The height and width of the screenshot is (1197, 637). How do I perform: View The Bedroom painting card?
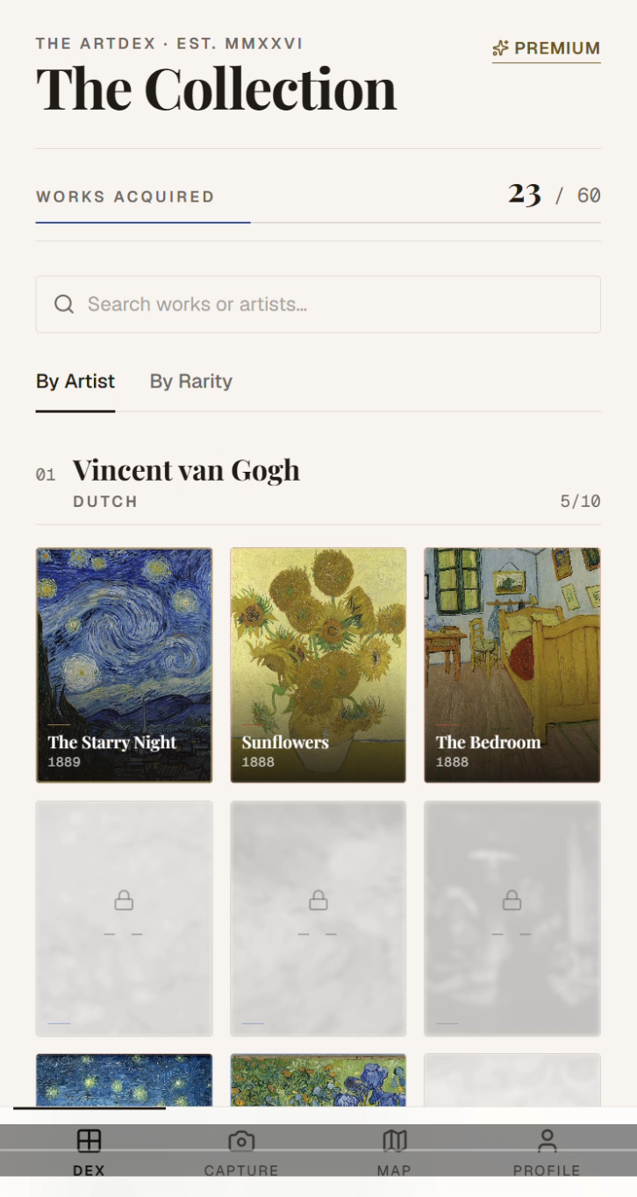512,665
